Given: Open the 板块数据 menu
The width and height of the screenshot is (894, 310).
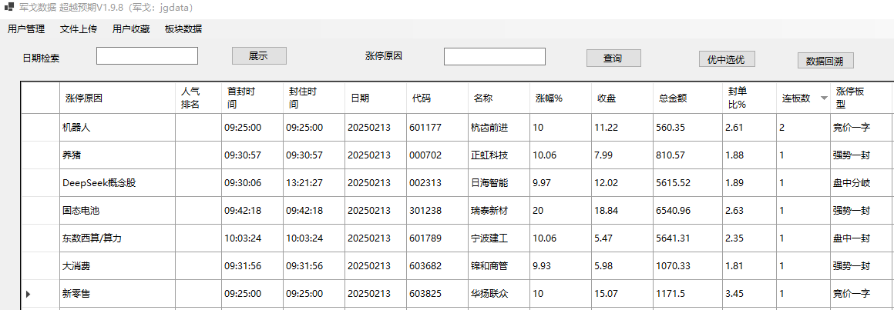Looking at the screenshot, I should (x=183, y=29).
